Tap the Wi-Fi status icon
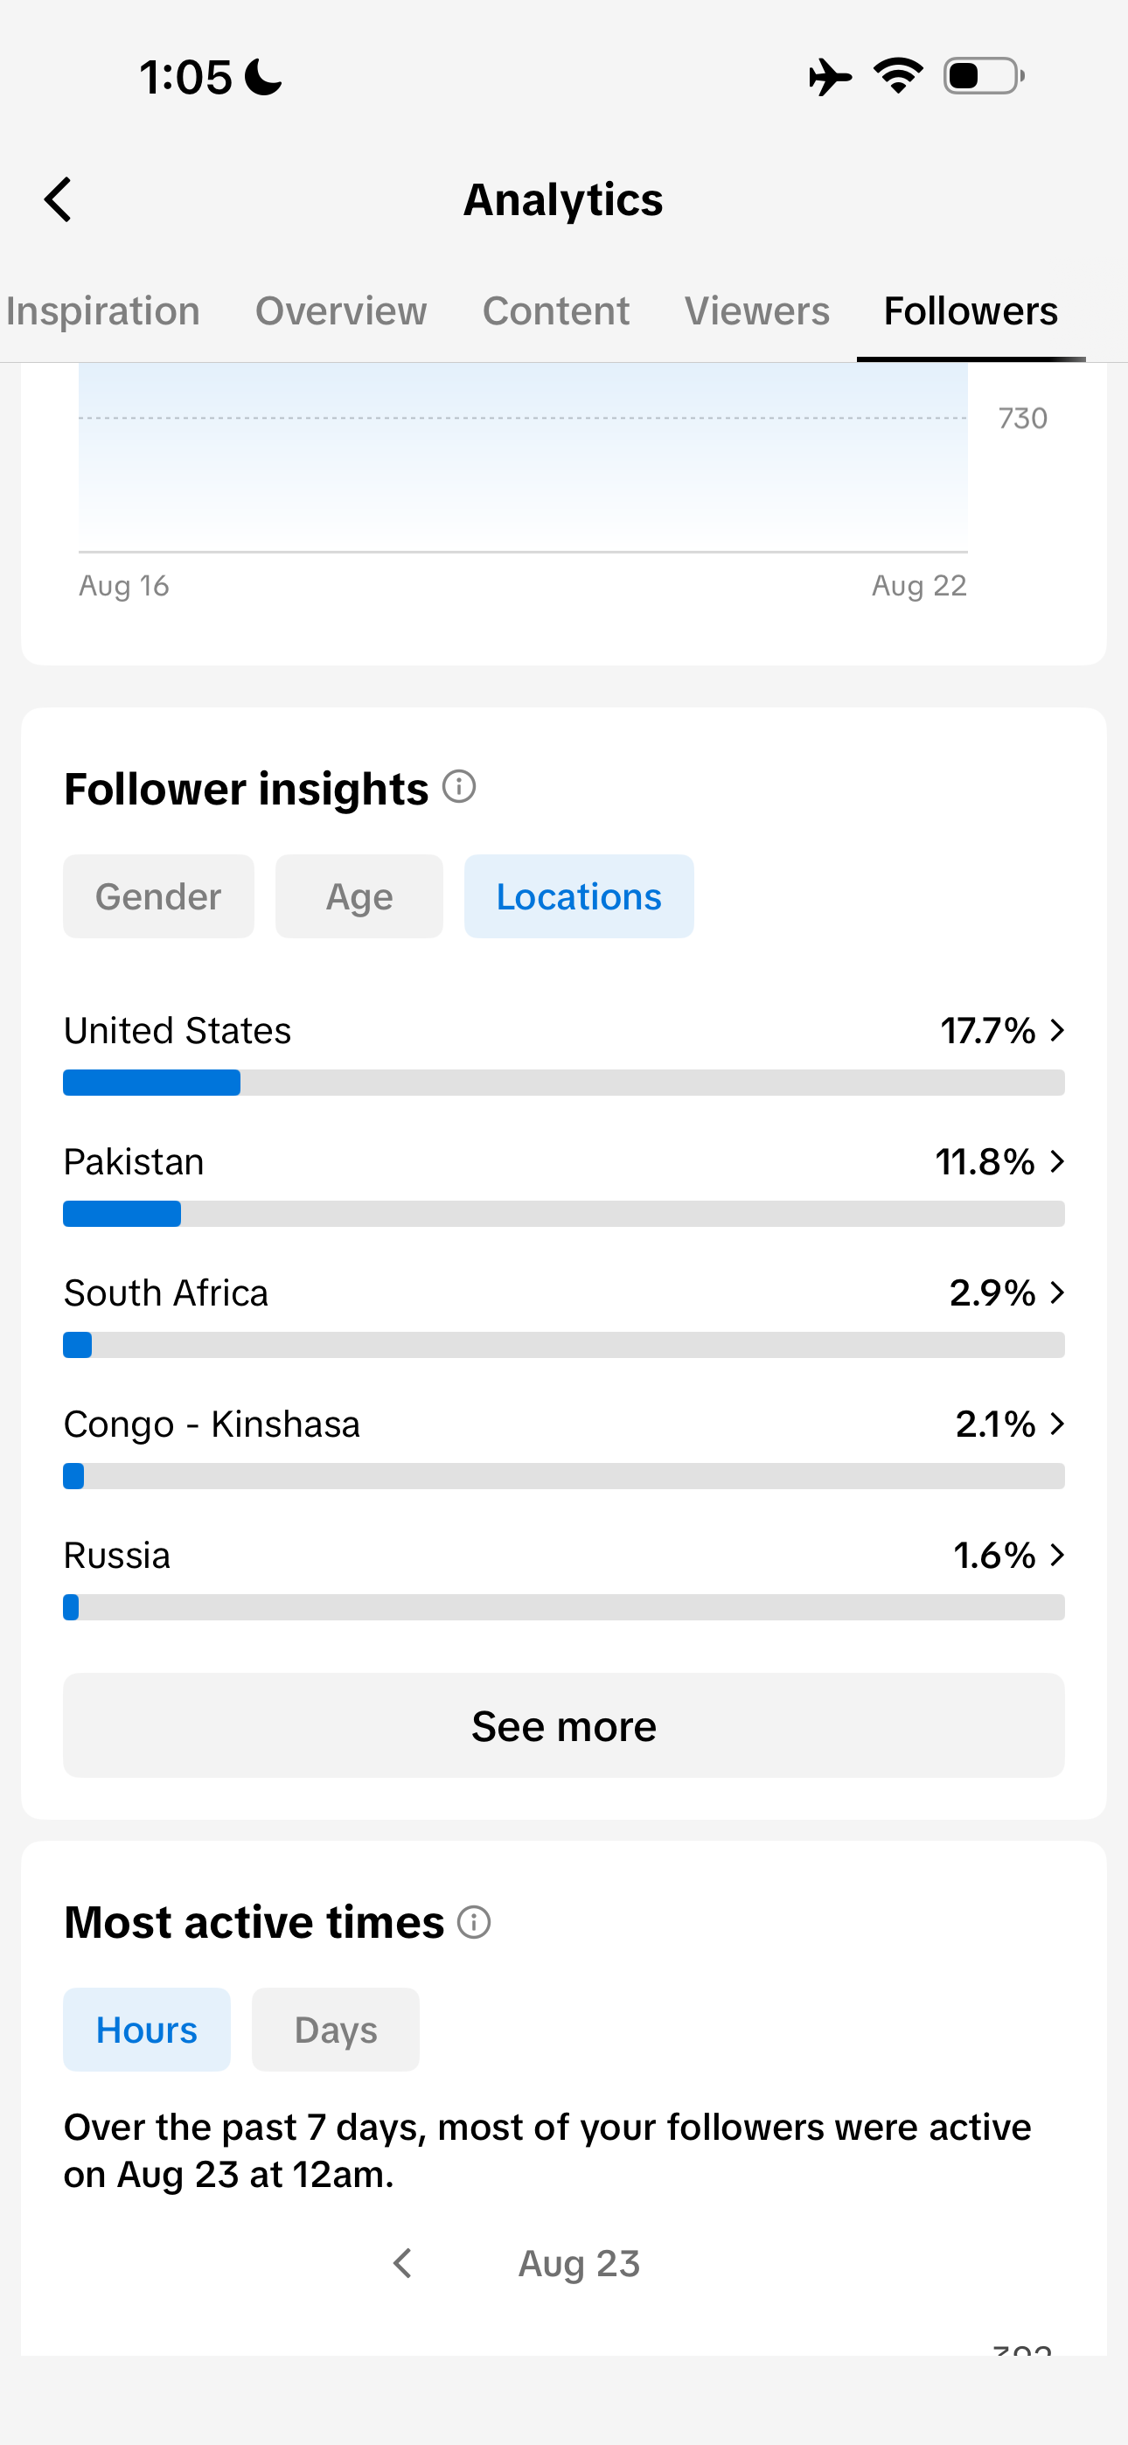This screenshot has height=2445, width=1128. pos(898,76)
